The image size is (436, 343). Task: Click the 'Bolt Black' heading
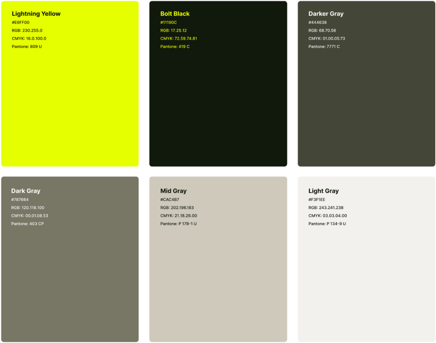tap(175, 14)
